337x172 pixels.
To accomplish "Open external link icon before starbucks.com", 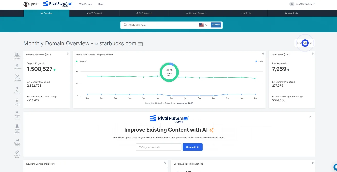I will coord(97,44).
